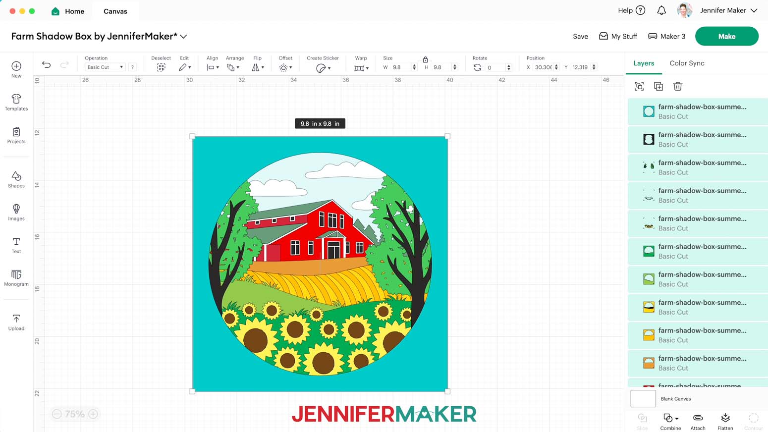Open the Help menu
Screen dimensions: 768x432
(x=631, y=10)
